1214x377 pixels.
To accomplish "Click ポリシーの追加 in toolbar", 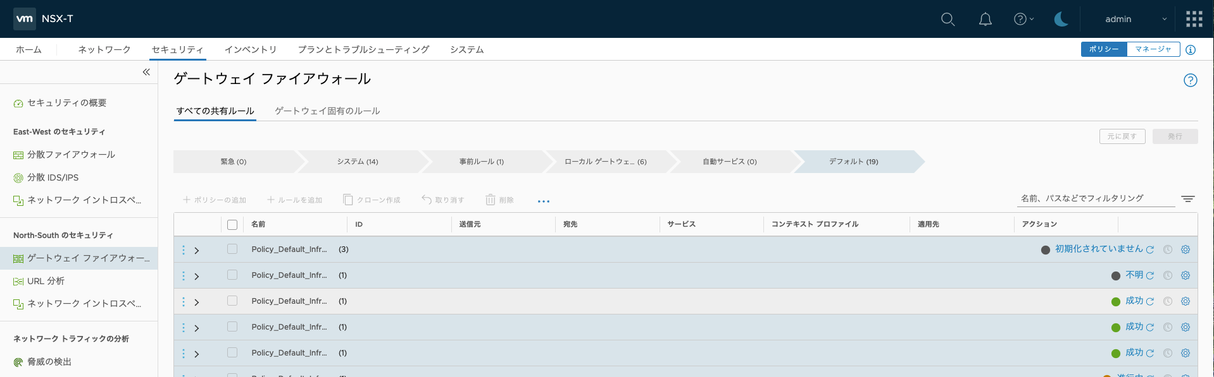I will (x=215, y=200).
